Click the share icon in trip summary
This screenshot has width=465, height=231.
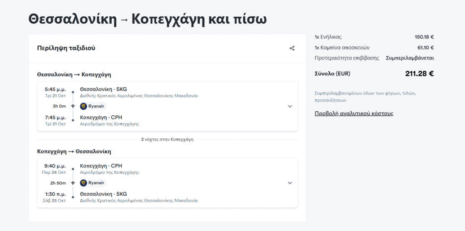(x=292, y=49)
